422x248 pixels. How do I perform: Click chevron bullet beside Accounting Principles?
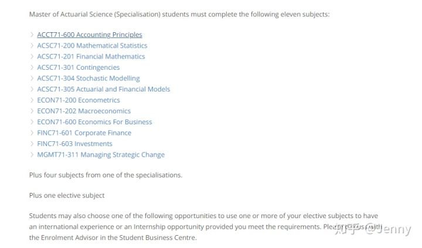point(32,35)
